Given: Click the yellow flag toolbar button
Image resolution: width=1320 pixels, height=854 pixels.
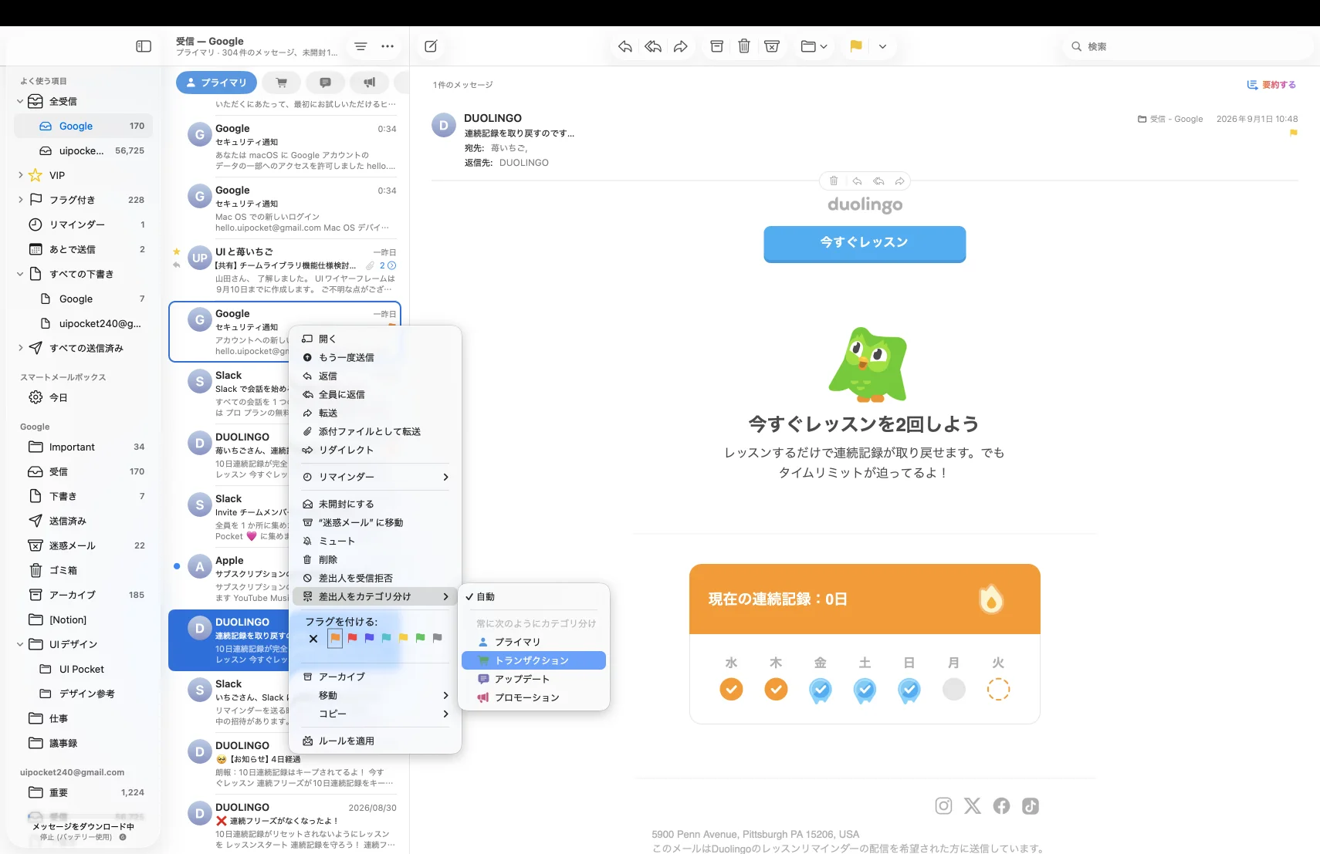Looking at the screenshot, I should (856, 46).
